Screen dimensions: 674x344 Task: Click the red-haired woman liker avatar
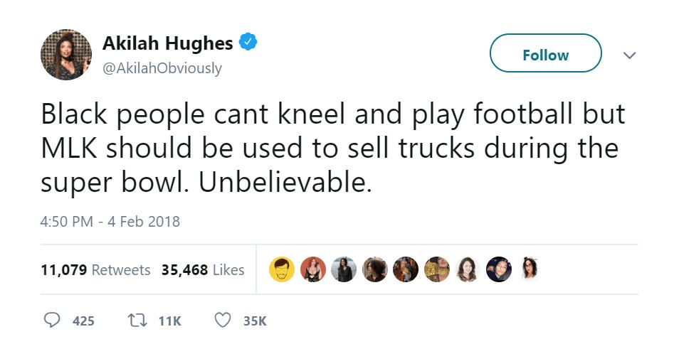click(x=313, y=269)
